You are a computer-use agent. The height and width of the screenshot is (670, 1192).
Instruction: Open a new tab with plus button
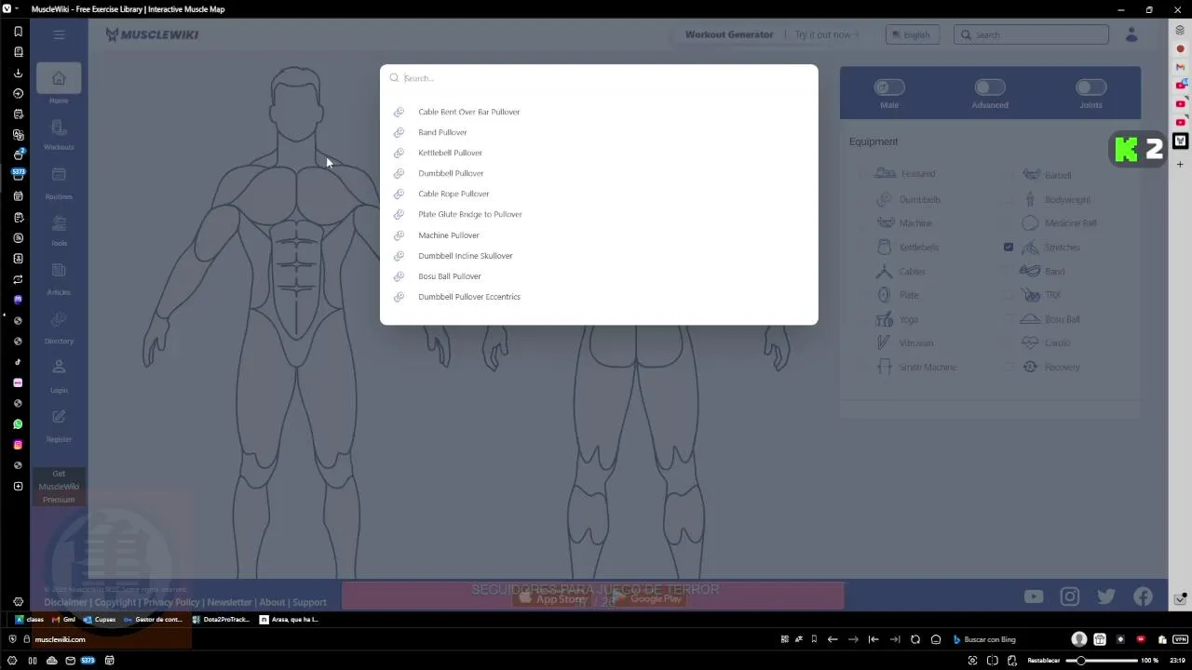(x=1180, y=164)
